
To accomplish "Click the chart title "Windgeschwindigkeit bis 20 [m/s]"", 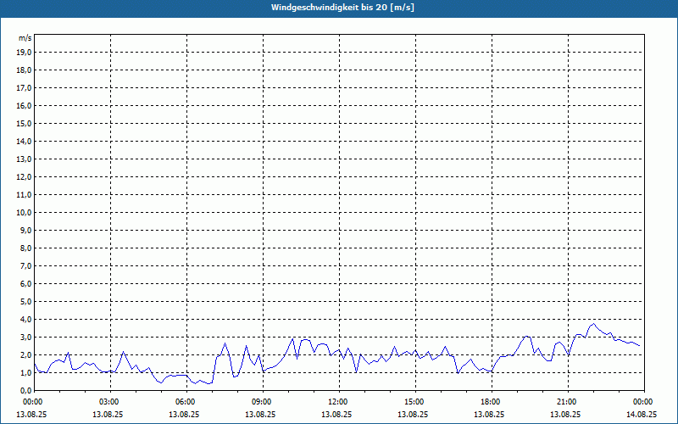I will coord(342,8).
